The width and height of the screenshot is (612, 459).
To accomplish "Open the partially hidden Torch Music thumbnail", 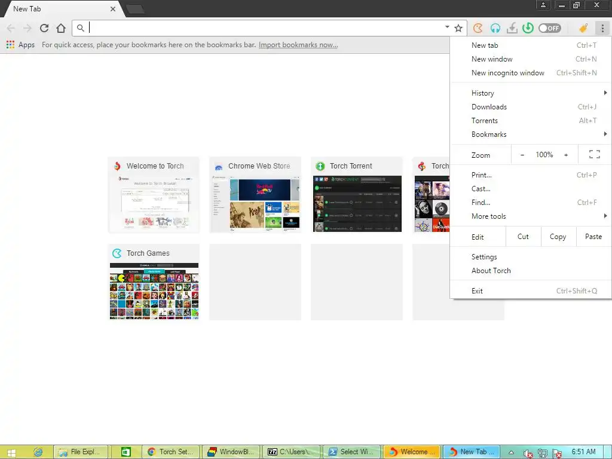I will [431, 195].
